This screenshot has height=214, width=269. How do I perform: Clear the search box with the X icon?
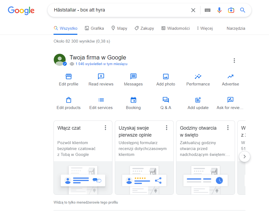pyautogui.click(x=193, y=10)
